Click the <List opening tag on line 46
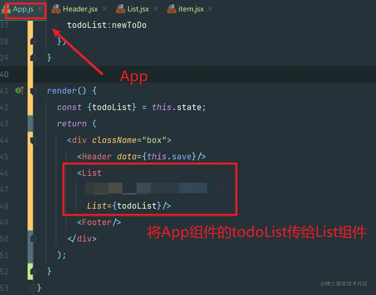Screen dimensions: 376x295 point(90,173)
